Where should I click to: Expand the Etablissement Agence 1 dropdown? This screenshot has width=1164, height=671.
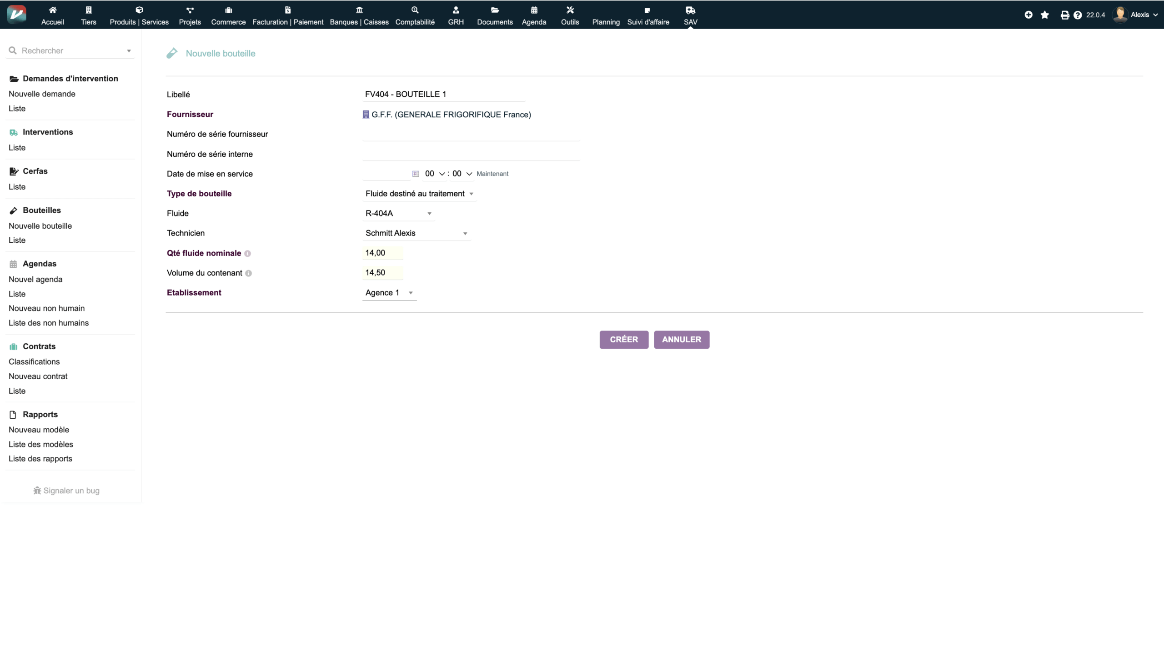[389, 293]
